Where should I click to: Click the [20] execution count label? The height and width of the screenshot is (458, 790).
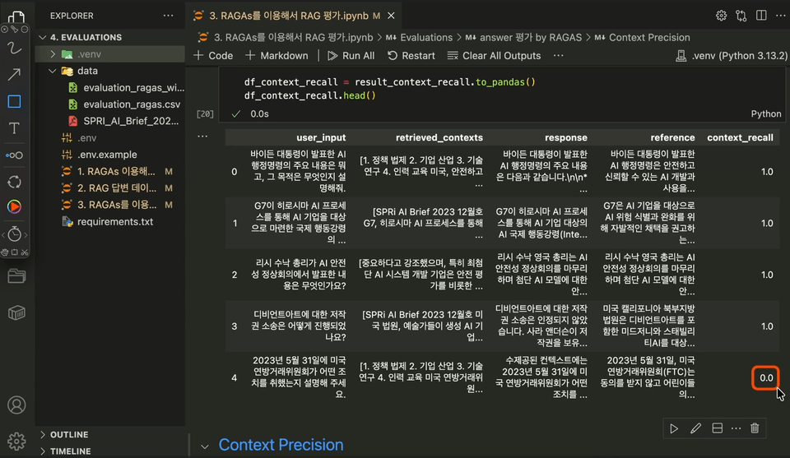click(205, 113)
